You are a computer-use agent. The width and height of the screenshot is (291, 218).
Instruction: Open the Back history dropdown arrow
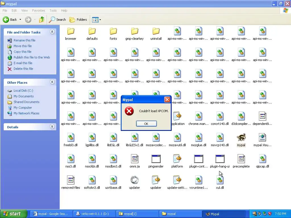click(x=20, y=20)
